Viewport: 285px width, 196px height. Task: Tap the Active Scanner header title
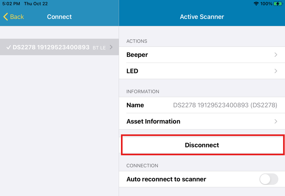[x=202, y=17]
